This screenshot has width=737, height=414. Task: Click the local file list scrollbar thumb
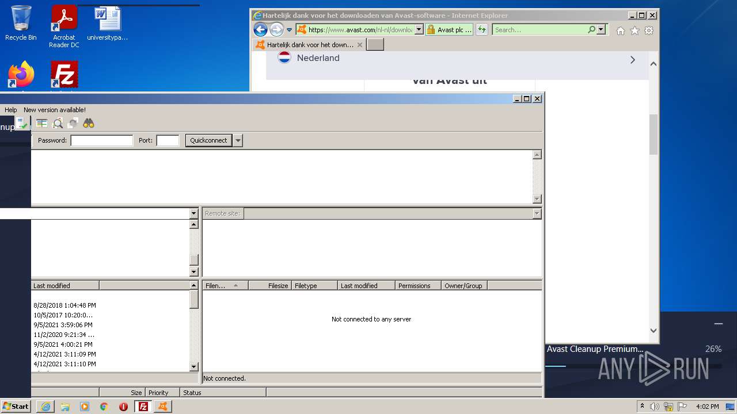[x=194, y=300]
